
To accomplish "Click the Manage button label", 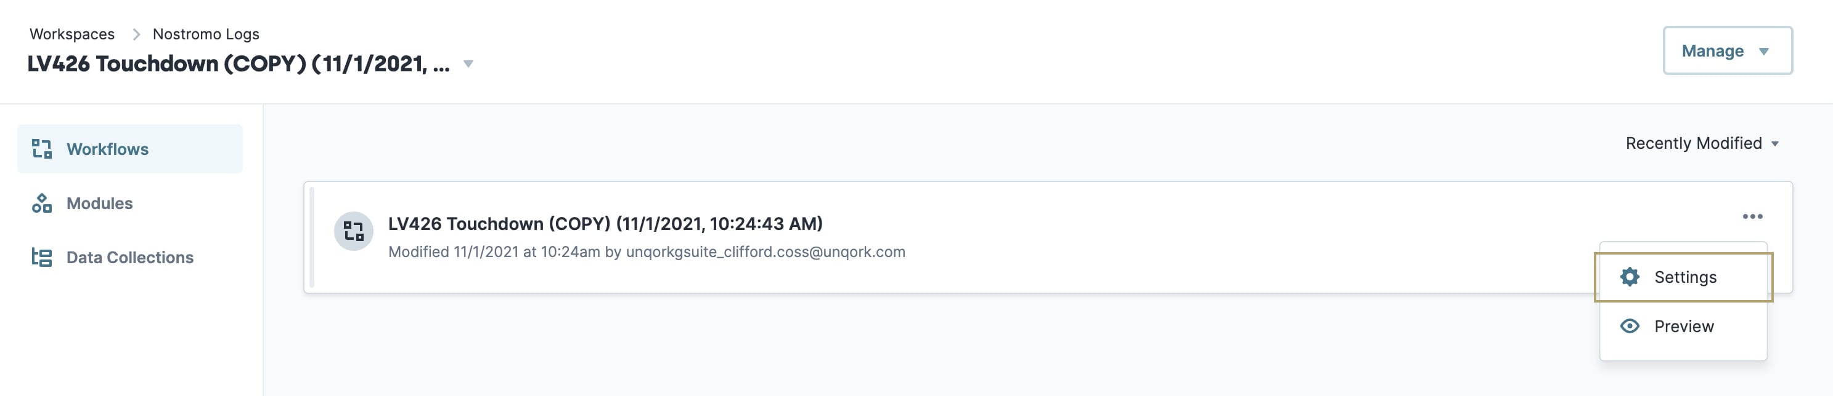I will pyautogui.click(x=1712, y=51).
